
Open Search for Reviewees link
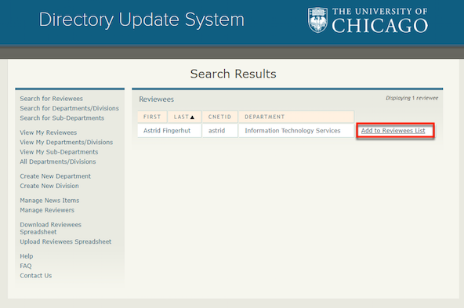(51, 99)
